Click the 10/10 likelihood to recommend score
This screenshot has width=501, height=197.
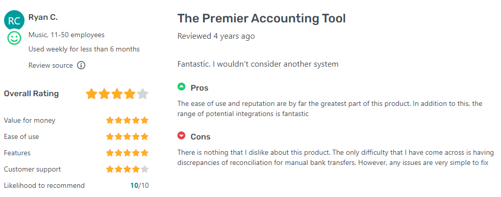(139, 185)
